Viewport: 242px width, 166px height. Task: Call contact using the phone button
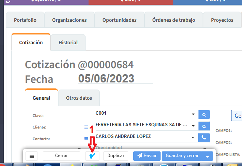coord(204,138)
